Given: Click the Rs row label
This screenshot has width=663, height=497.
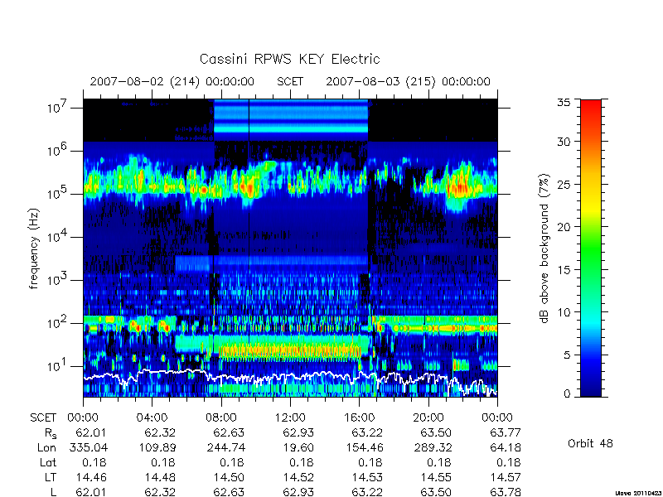Looking at the screenshot, I should coord(51,433).
